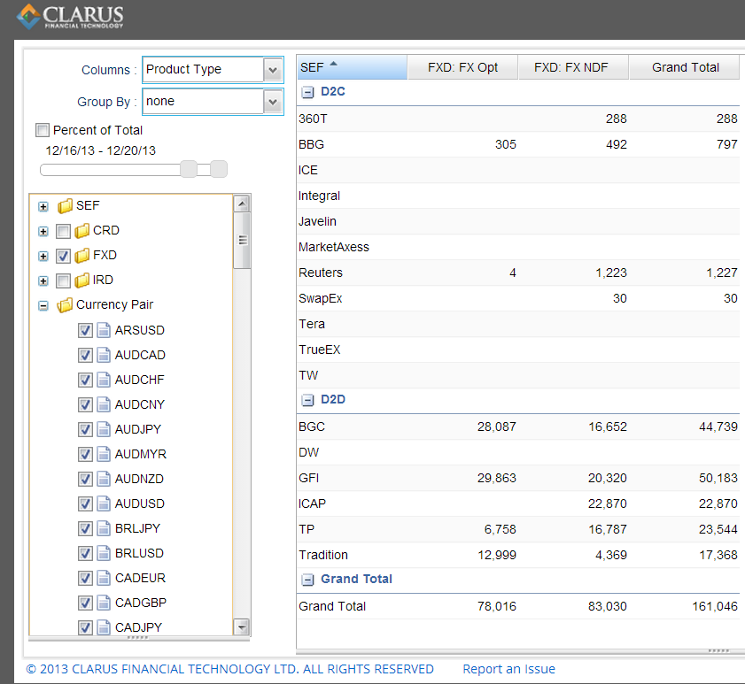Click the ICAP row label
This screenshot has height=684, width=745.
[312, 503]
